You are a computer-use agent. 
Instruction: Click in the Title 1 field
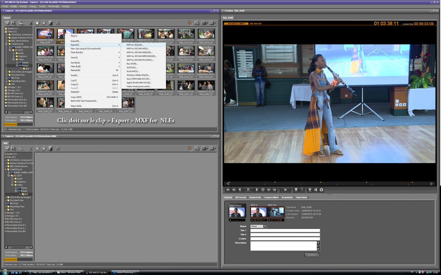(x=285, y=230)
